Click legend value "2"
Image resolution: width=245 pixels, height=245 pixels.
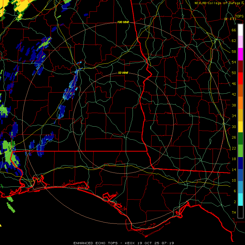click(x=235, y=202)
